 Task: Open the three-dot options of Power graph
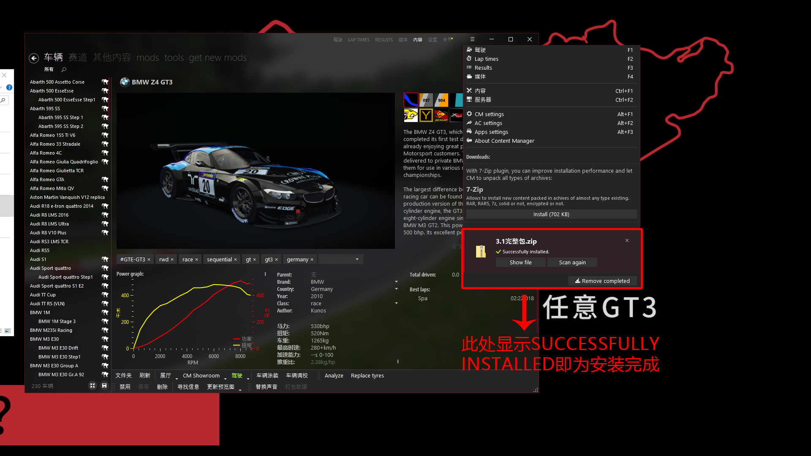point(265,274)
